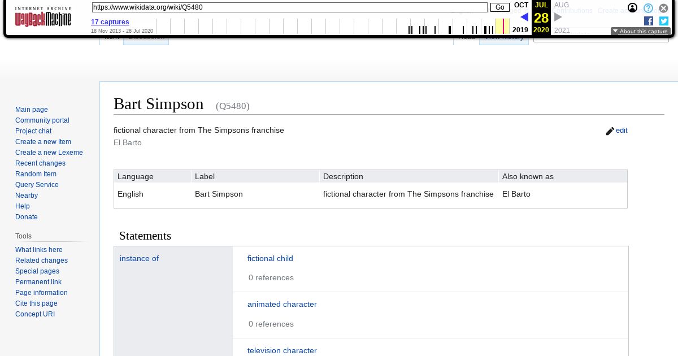Click the Bart Simpson label cell
This screenshot has height=356, width=678.
tap(219, 194)
